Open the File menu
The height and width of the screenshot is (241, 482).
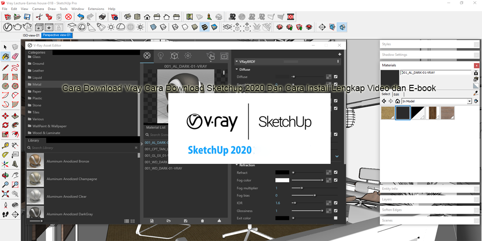pos(5,9)
